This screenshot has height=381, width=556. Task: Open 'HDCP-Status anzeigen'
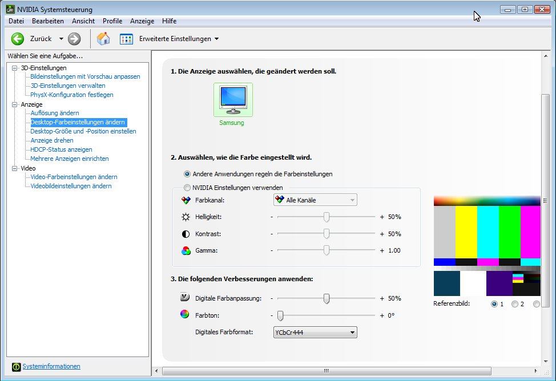[x=61, y=149]
